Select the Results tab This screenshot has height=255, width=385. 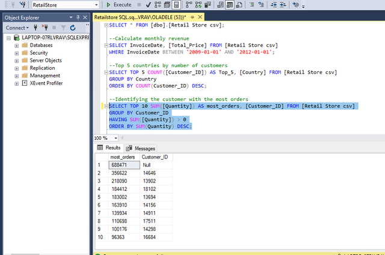pyautogui.click(x=109, y=148)
